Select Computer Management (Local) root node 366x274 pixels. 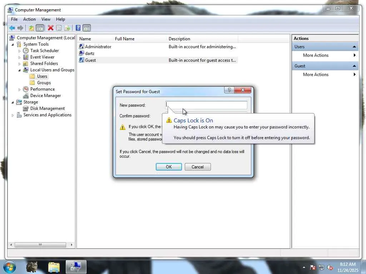[42, 38]
